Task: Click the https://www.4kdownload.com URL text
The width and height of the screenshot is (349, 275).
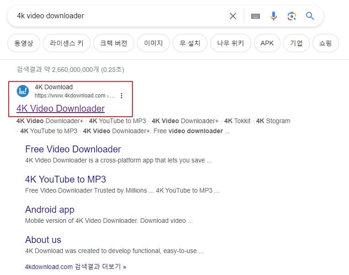Action: pyautogui.click(x=70, y=96)
